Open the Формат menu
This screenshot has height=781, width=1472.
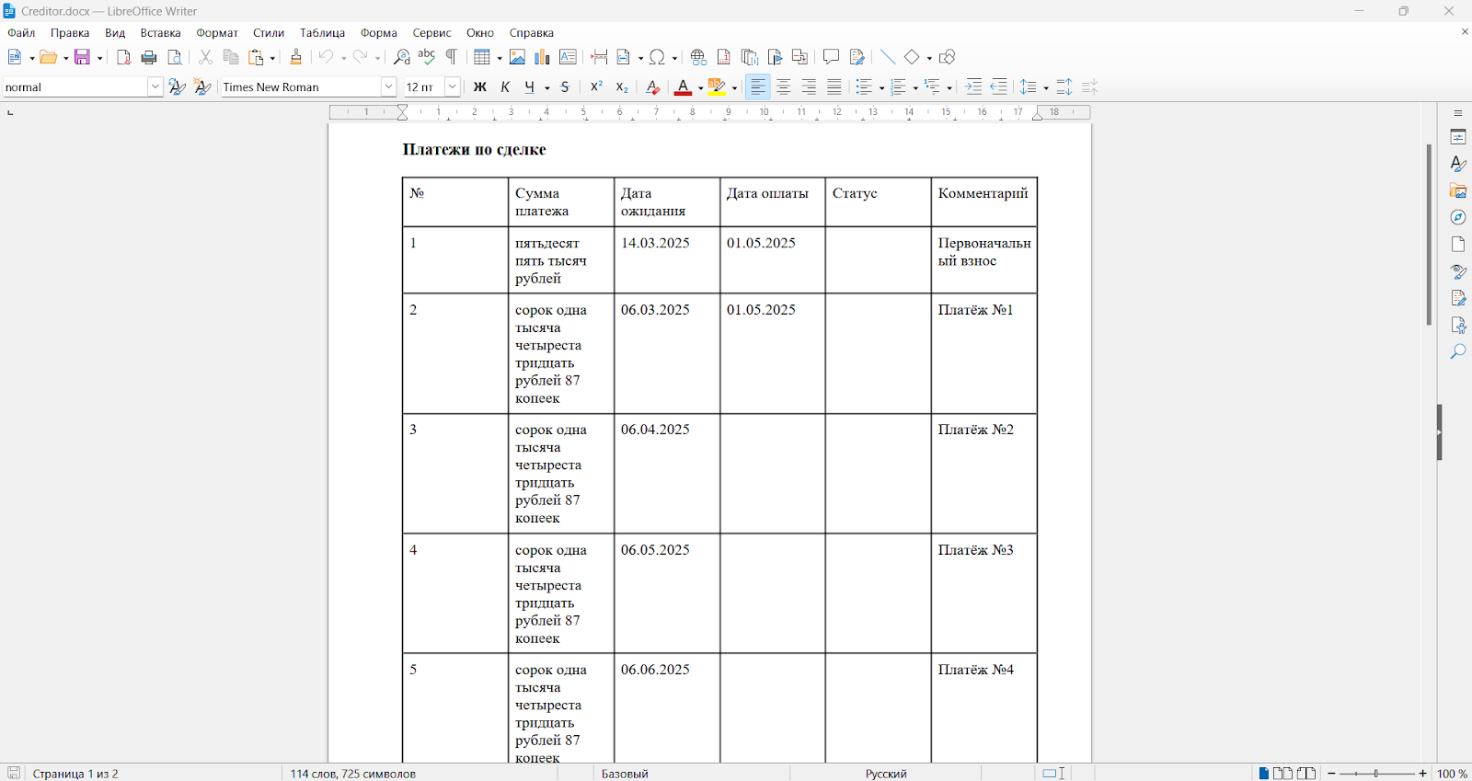pos(217,33)
